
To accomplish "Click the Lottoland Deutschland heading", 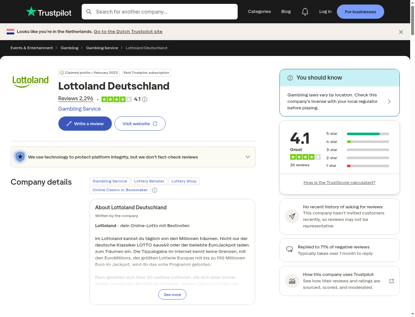I will [x=114, y=86].
